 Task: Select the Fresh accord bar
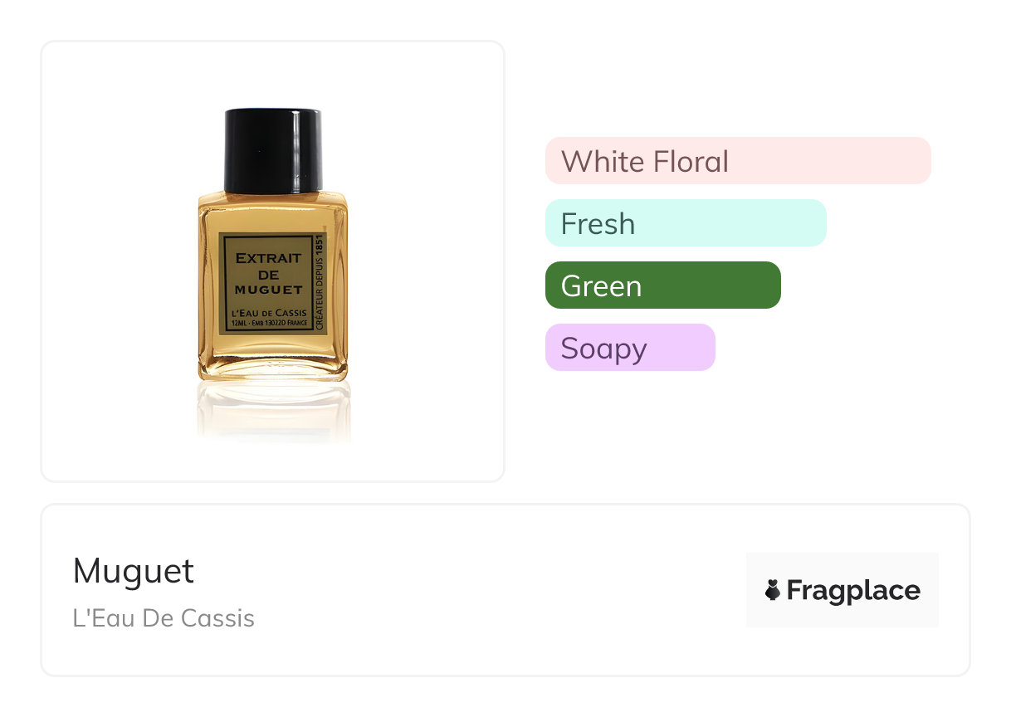click(685, 223)
